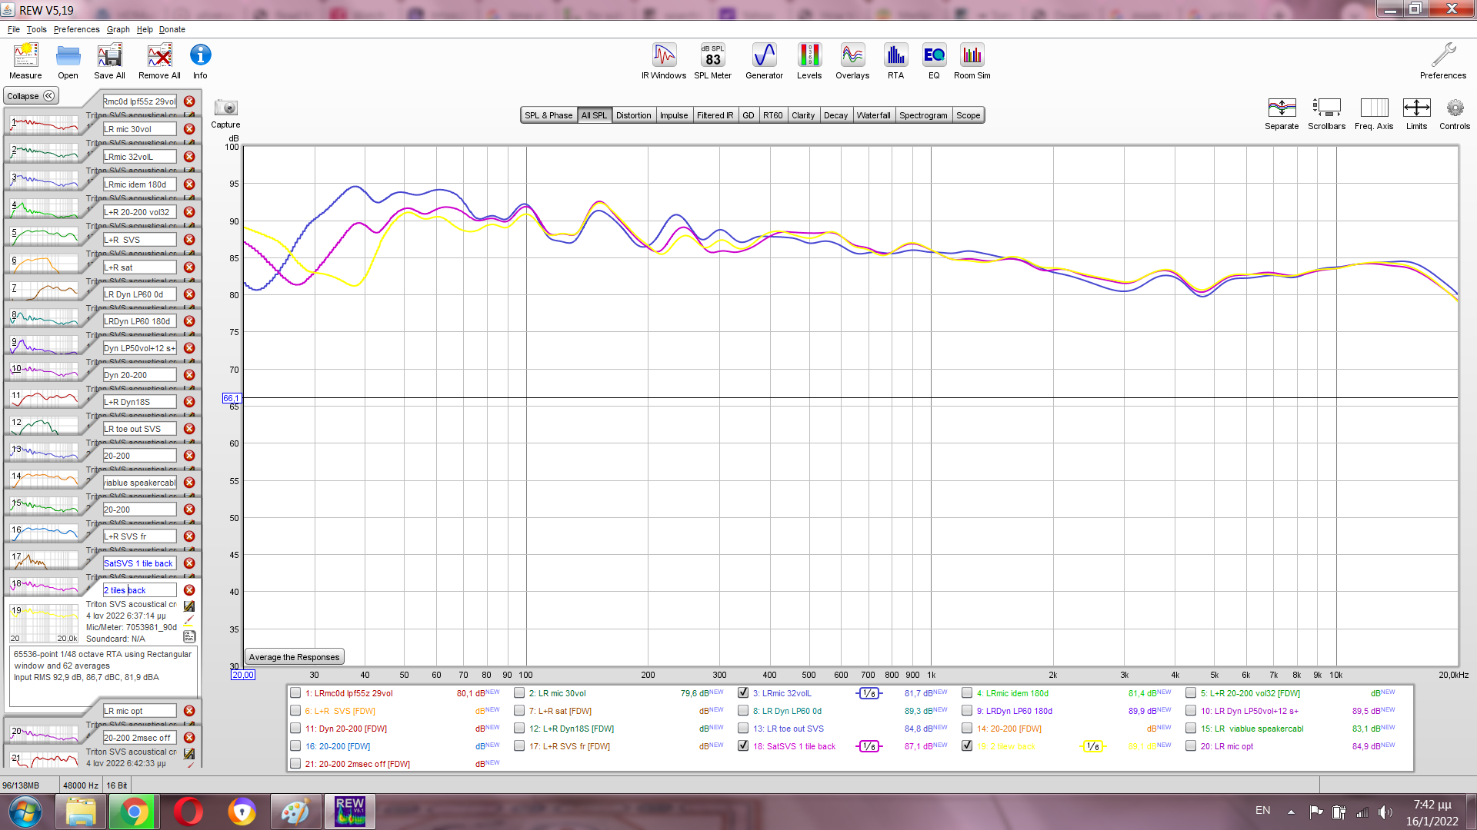The width and height of the screenshot is (1477, 830).
Task: Click the taskbar volume speaker icon
Action: [x=1385, y=812]
